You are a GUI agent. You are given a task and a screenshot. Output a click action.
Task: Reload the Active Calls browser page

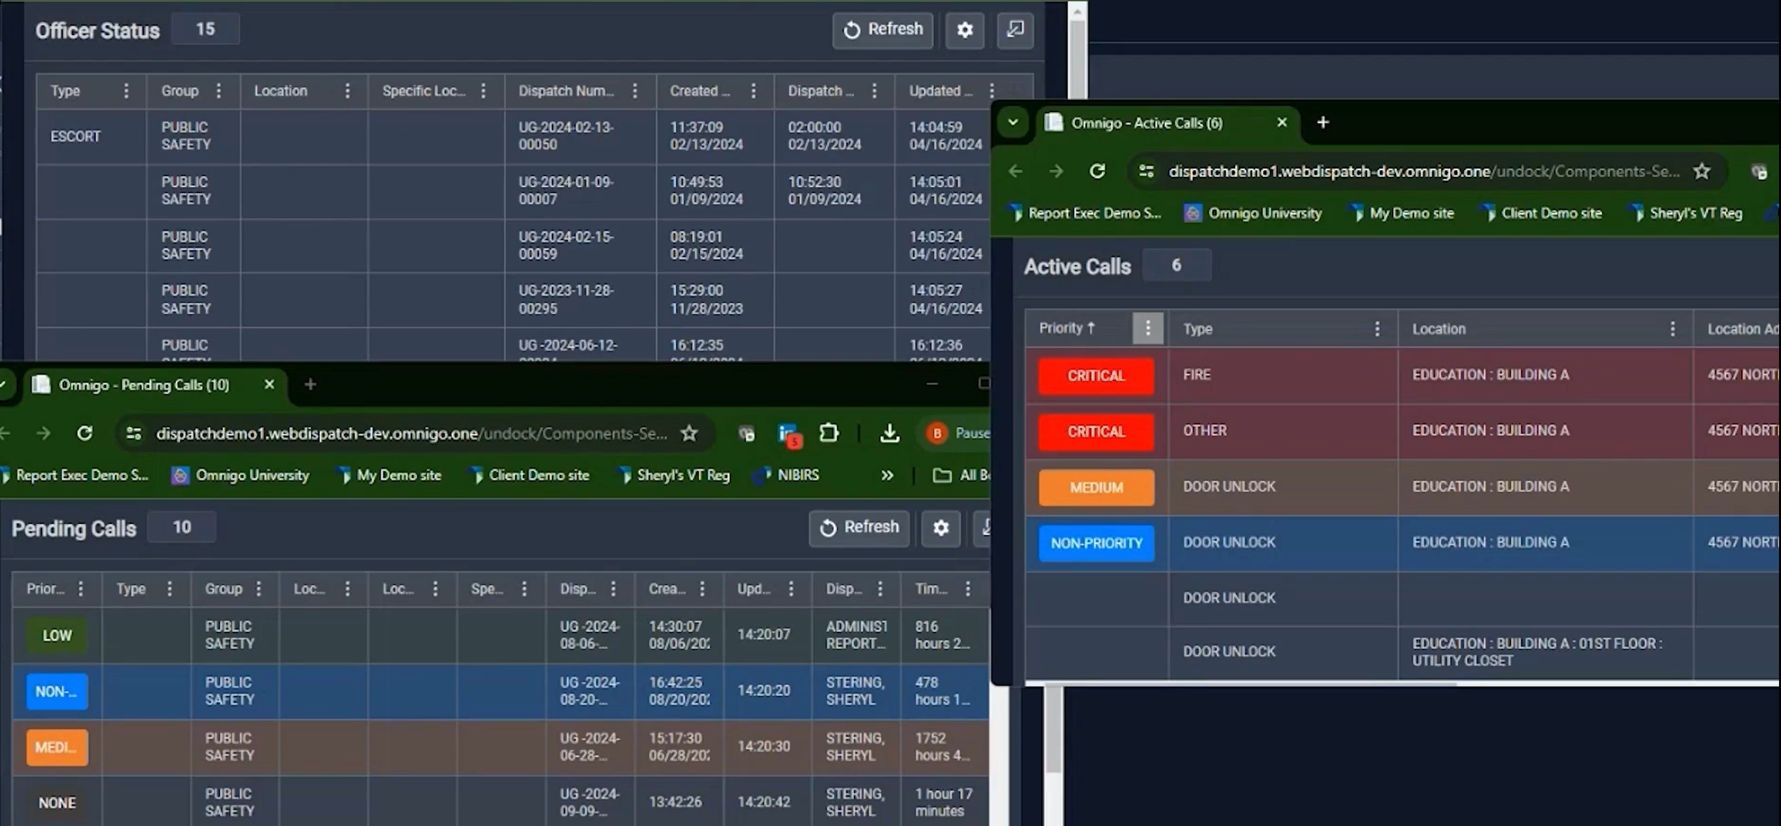[x=1097, y=172]
